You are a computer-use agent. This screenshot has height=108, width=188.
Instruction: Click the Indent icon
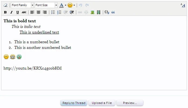(72, 12)
